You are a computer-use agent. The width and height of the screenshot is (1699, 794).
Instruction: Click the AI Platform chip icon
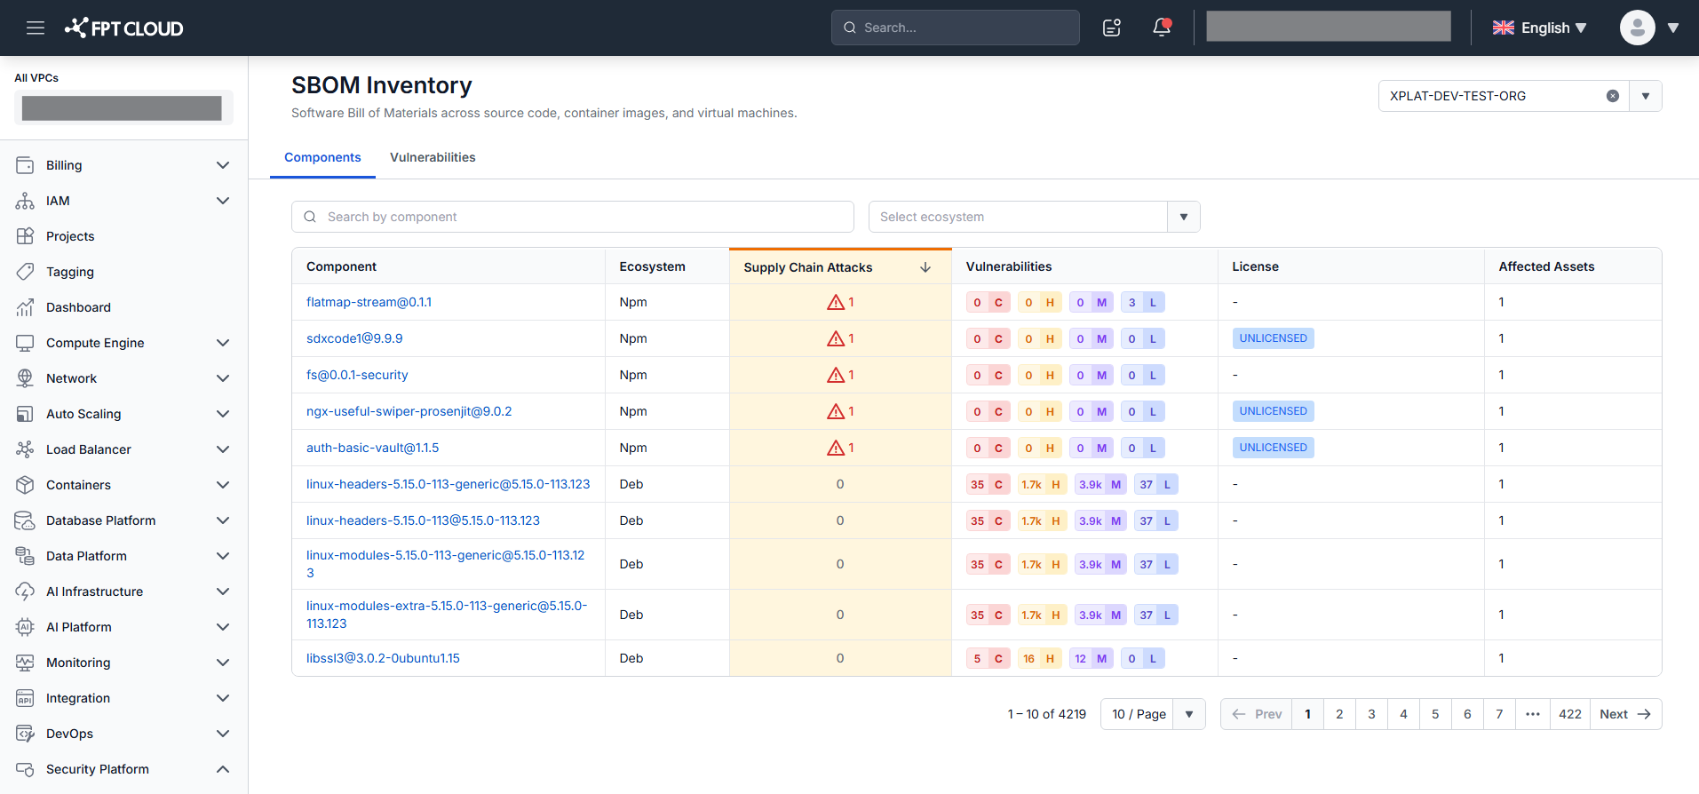pyautogui.click(x=25, y=627)
